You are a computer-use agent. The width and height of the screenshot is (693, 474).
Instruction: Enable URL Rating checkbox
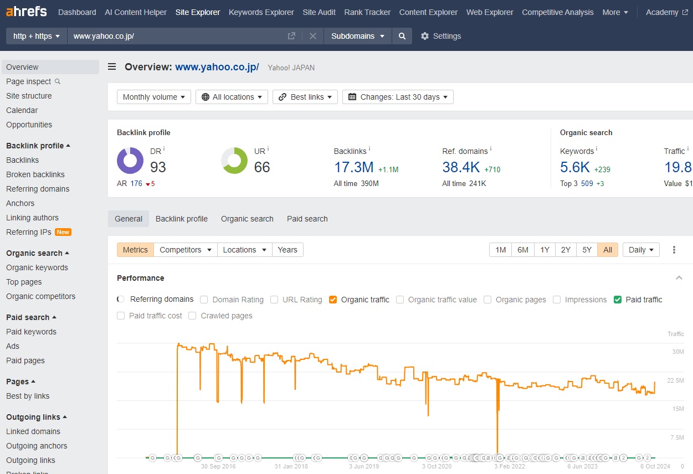click(274, 300)
